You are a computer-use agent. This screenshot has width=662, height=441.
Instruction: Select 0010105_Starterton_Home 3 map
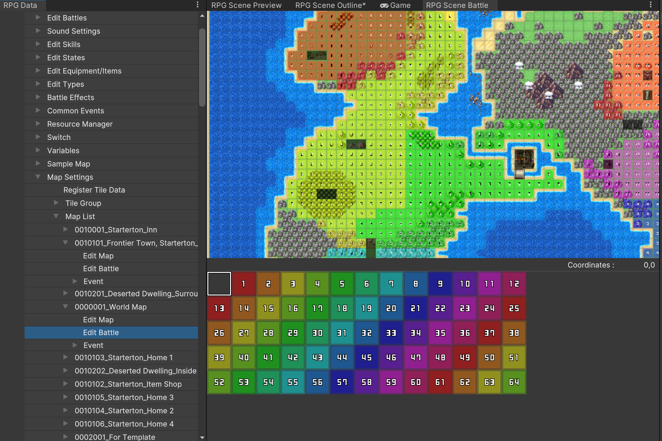click(111, 397)
